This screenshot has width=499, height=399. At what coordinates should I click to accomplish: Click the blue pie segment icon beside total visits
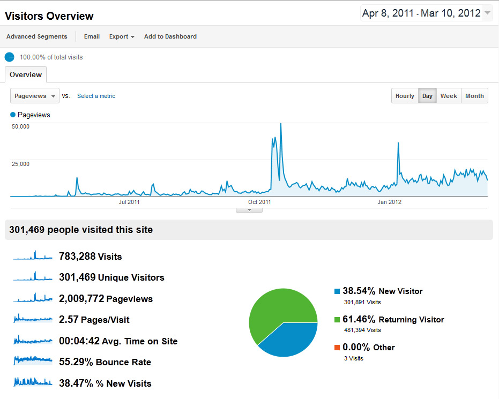(x=10, y=57)
